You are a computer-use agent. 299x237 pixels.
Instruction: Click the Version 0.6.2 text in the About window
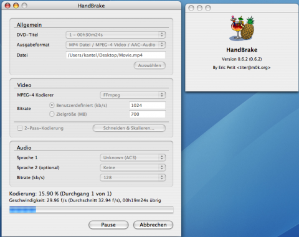242,59
